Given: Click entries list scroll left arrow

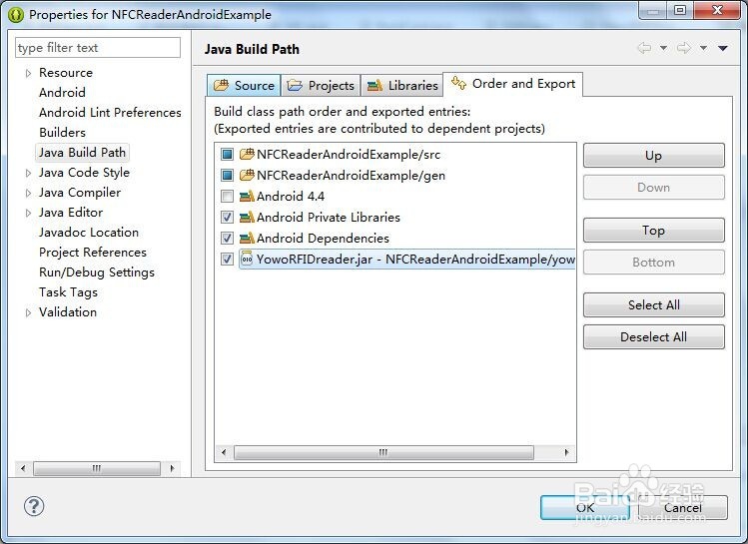Looking at the screenshot, I should coord(224,452).
